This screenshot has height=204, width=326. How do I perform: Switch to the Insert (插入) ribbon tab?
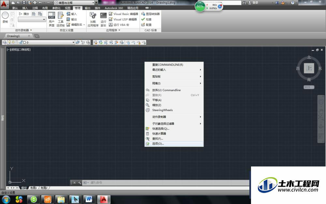point(25,8)
